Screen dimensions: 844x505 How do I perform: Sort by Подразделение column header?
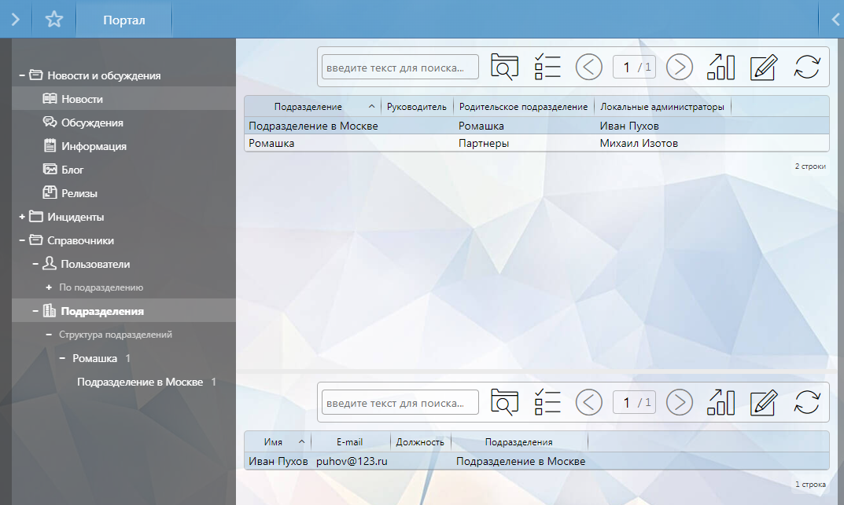click(x=308, y=107)
